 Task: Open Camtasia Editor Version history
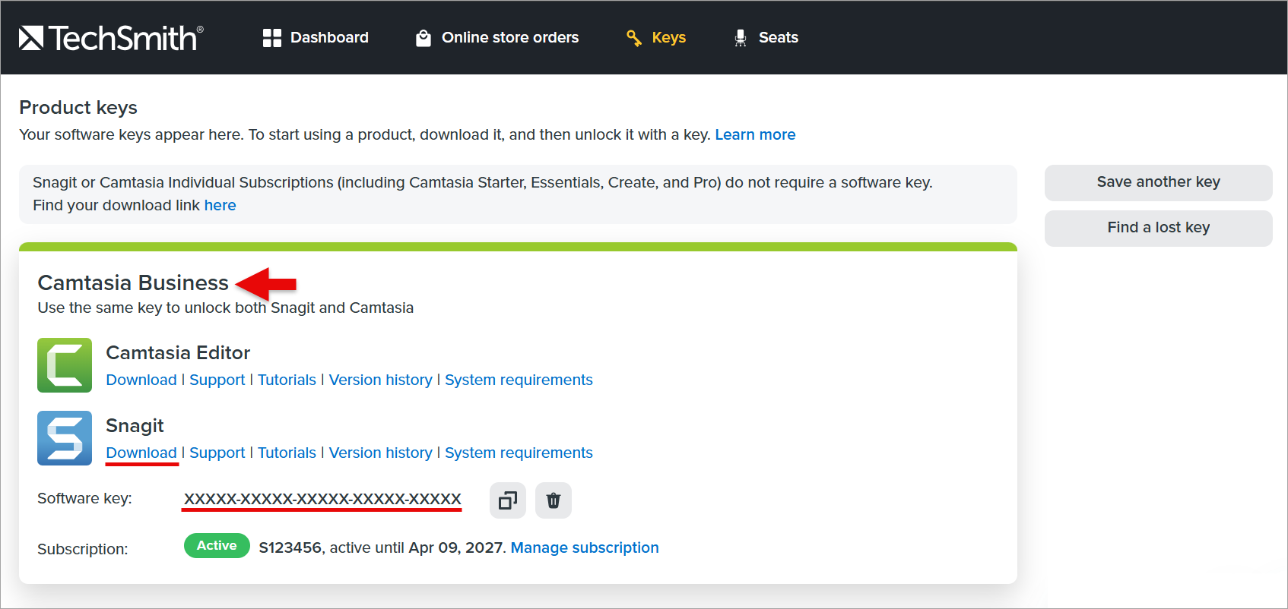click(x=380, y=380)
